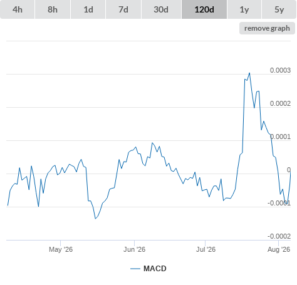Select the 30d time range tab
The width and height of the screenshot is (297, 285).
tap(161, 9)
